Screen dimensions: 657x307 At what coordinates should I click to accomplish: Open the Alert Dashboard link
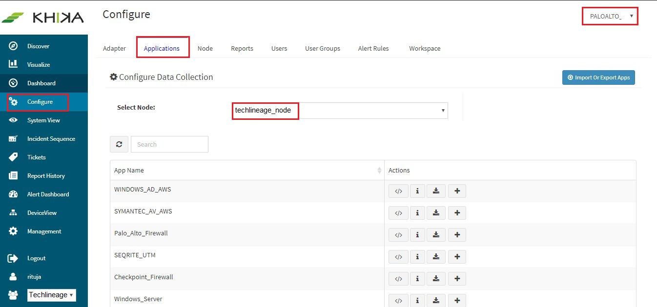48,194
